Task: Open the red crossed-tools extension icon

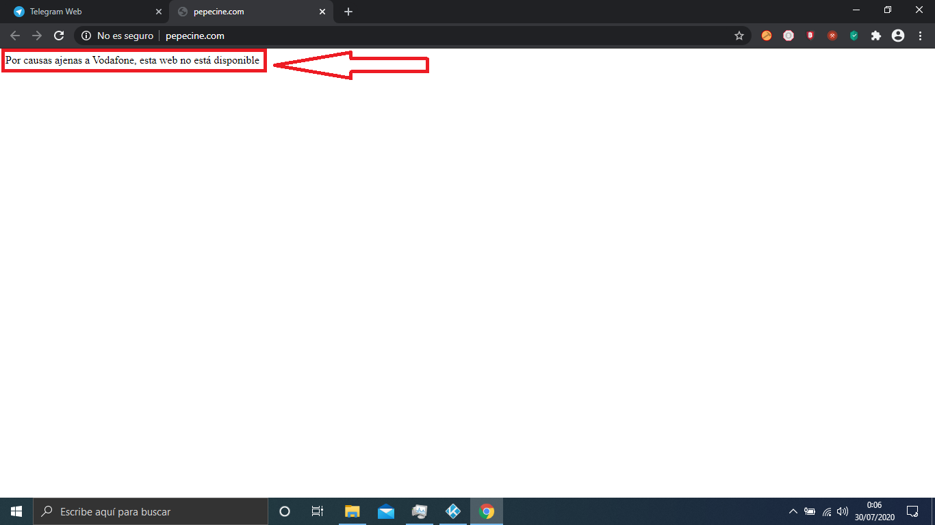Action: 832,36
